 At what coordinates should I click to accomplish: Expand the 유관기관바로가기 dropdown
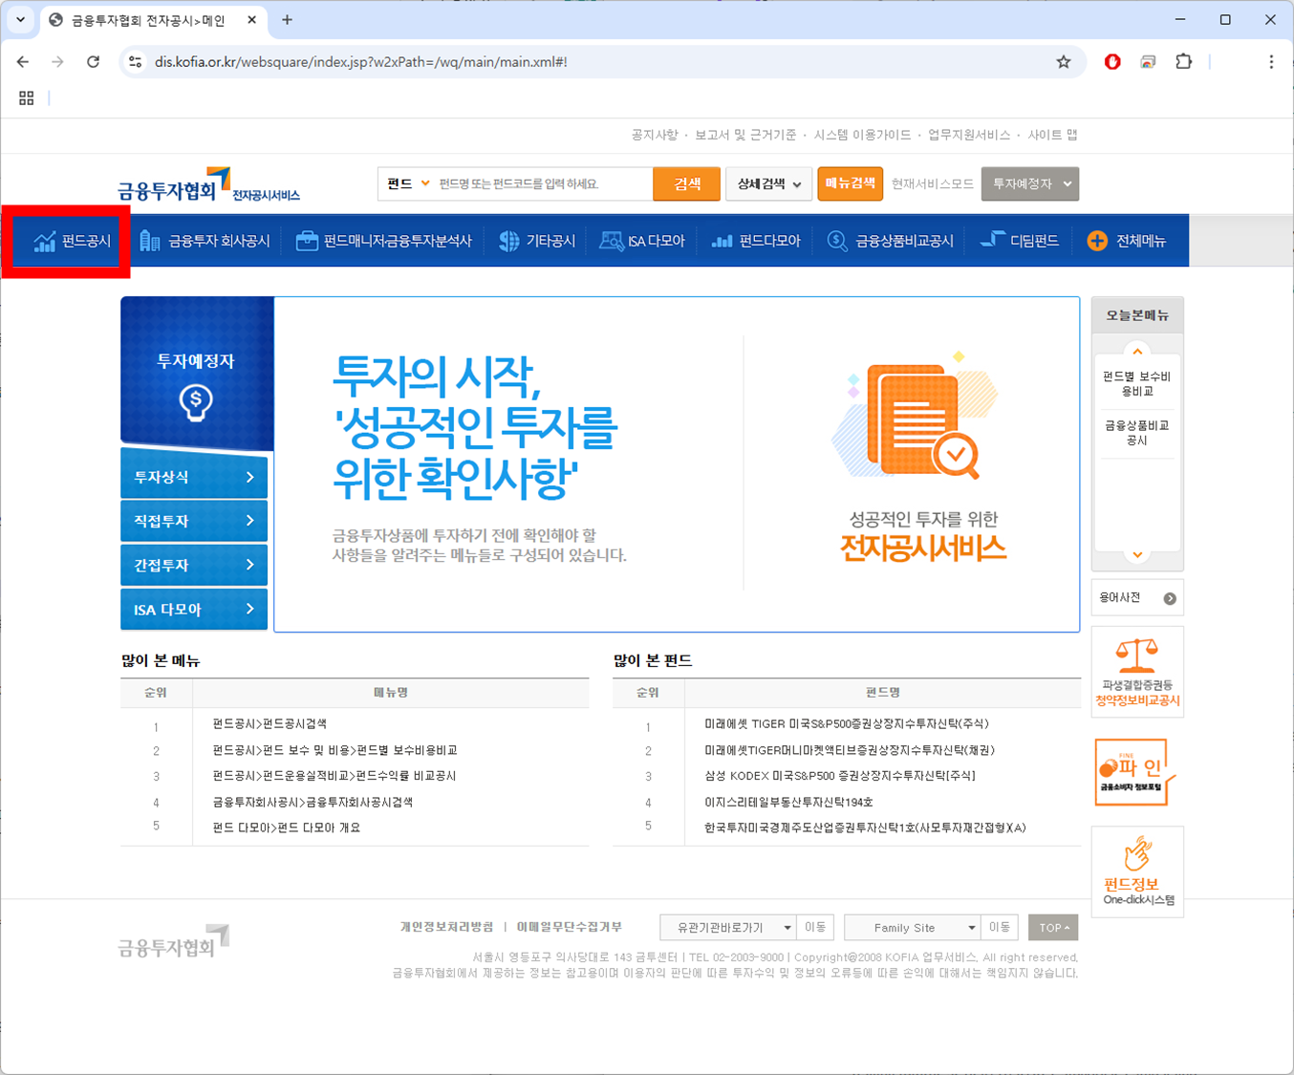tap(728, 927)
